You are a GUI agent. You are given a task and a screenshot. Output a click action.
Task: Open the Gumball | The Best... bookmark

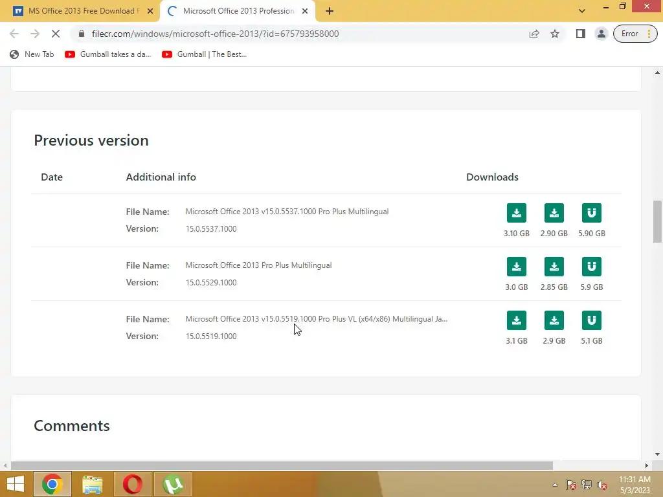[204, 54]
